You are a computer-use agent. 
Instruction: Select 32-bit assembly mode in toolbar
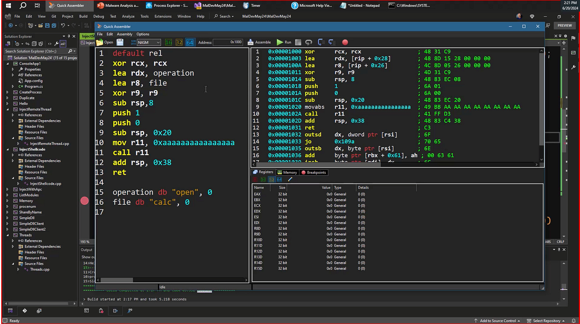point(179,42)
